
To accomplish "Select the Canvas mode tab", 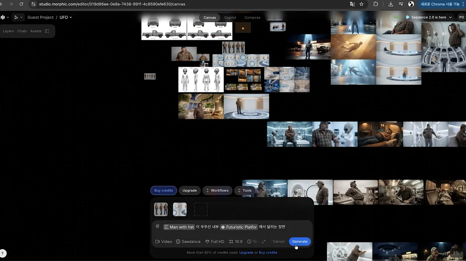I will coord(209,17).
